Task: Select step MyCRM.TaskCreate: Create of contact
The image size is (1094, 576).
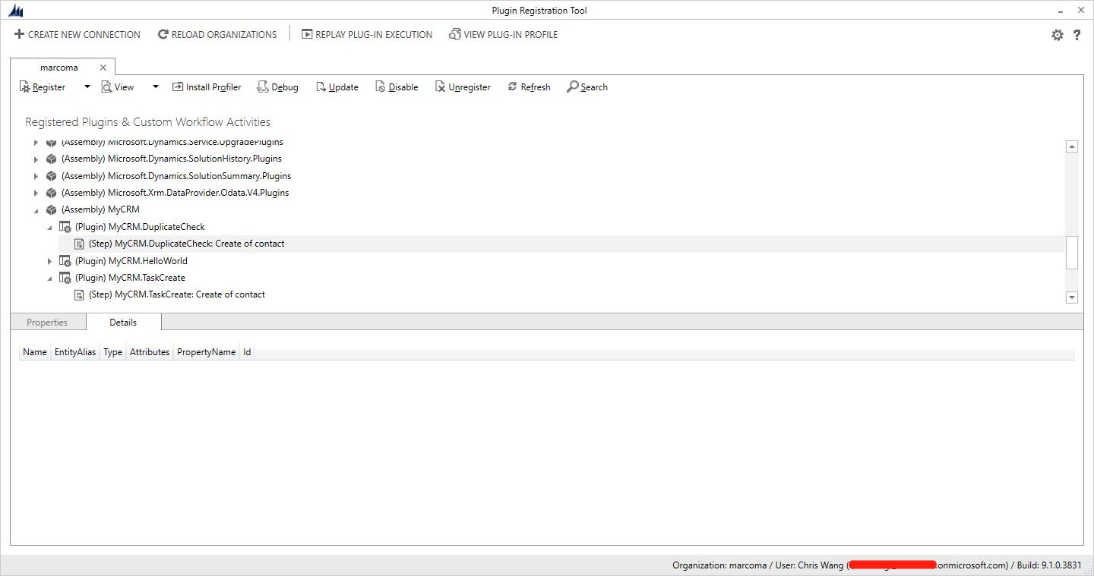Action: click(x=176, y=294)
